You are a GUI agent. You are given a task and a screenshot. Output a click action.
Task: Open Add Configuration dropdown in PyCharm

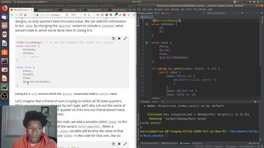click(217, 13)
